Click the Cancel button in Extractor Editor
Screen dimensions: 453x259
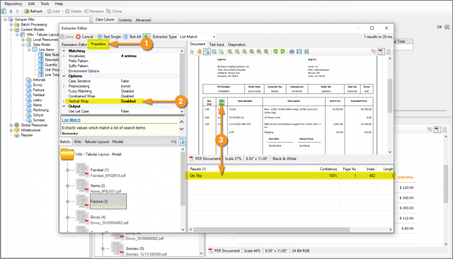84,36
